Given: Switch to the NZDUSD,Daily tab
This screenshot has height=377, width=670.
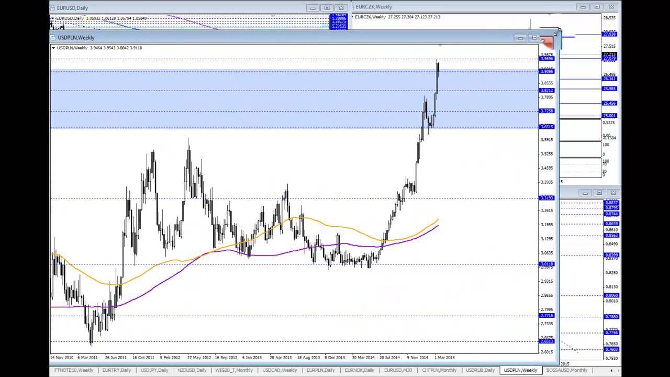Looking at the screenshot, I should point(192,370).
